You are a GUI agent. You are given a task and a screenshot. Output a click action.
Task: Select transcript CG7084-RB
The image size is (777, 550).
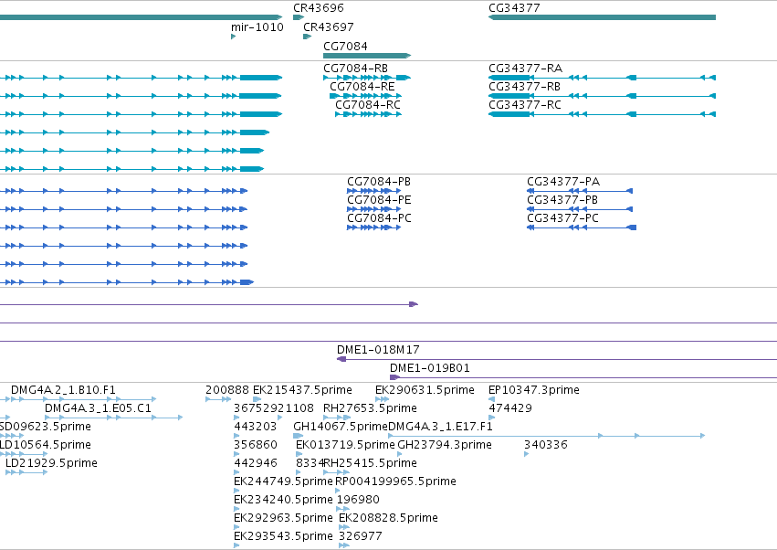click(355, 69)
